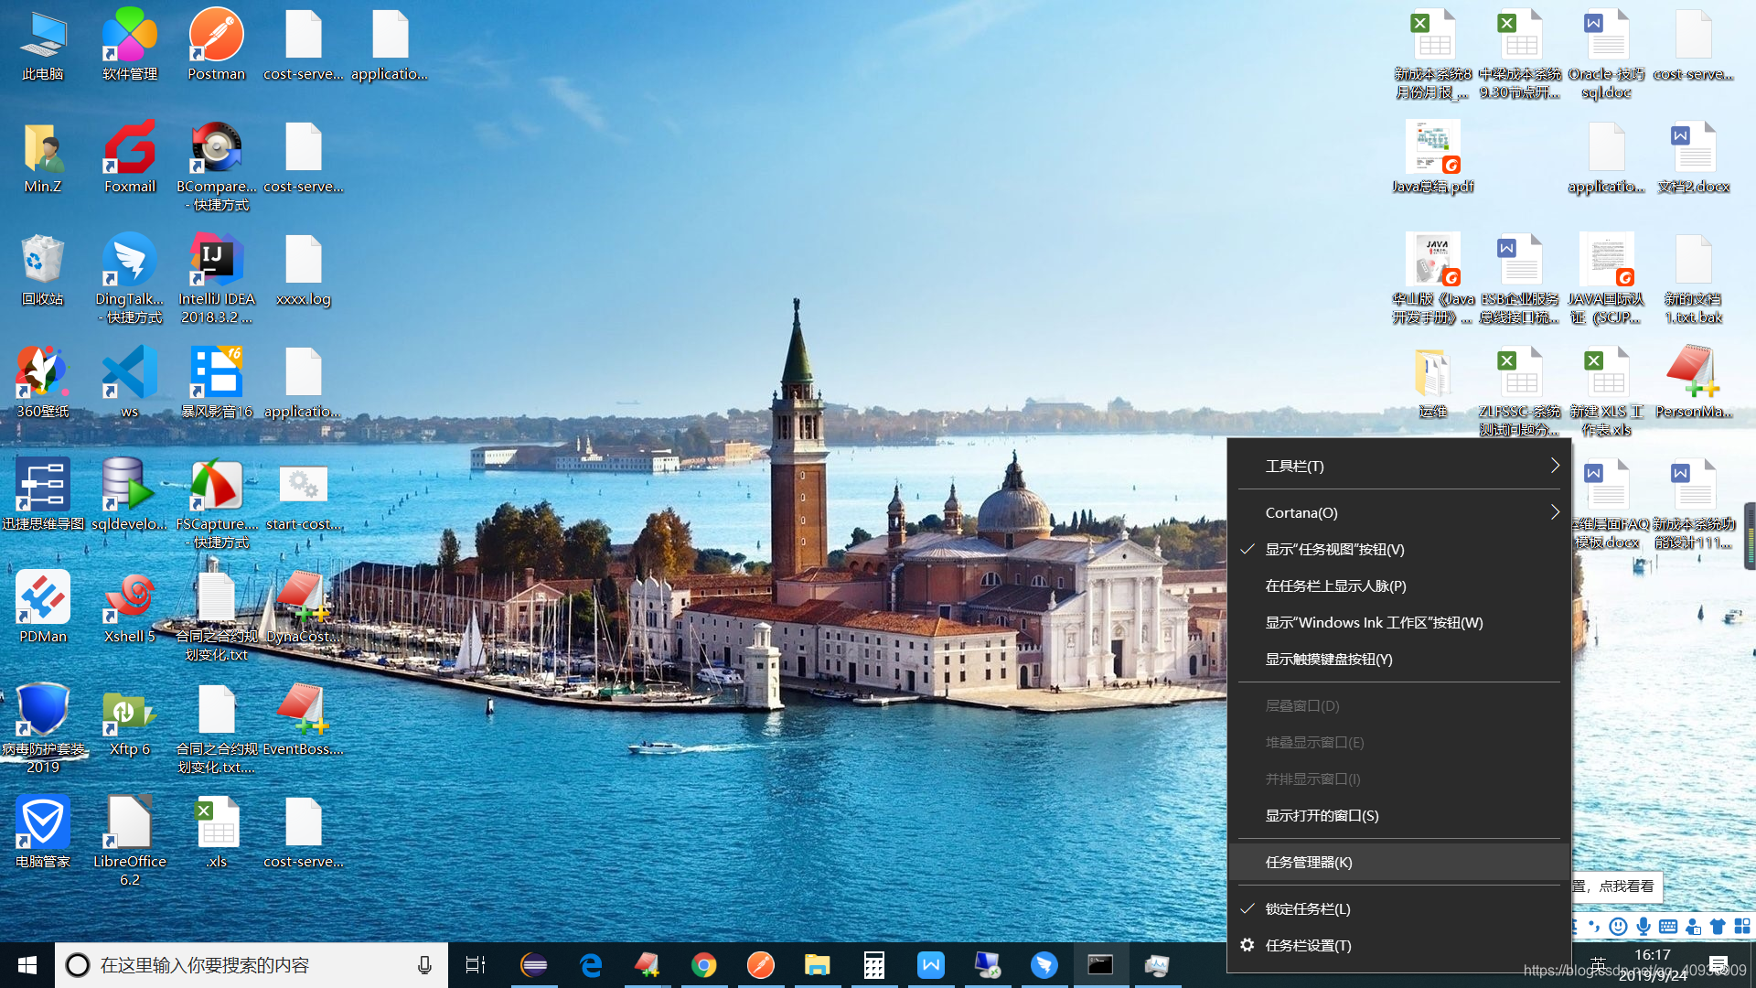
Task: Open Calculator from the taskbar
Action: point(873,965)
